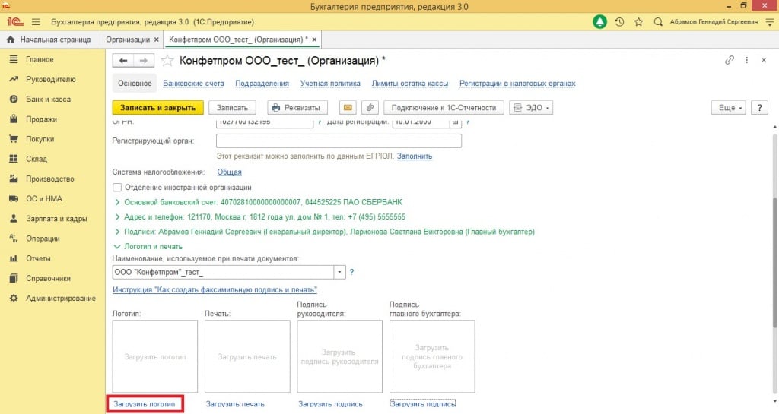779x414 pixels.
Task: Click the paperclip attachments icon
Action: pos(370,108)
